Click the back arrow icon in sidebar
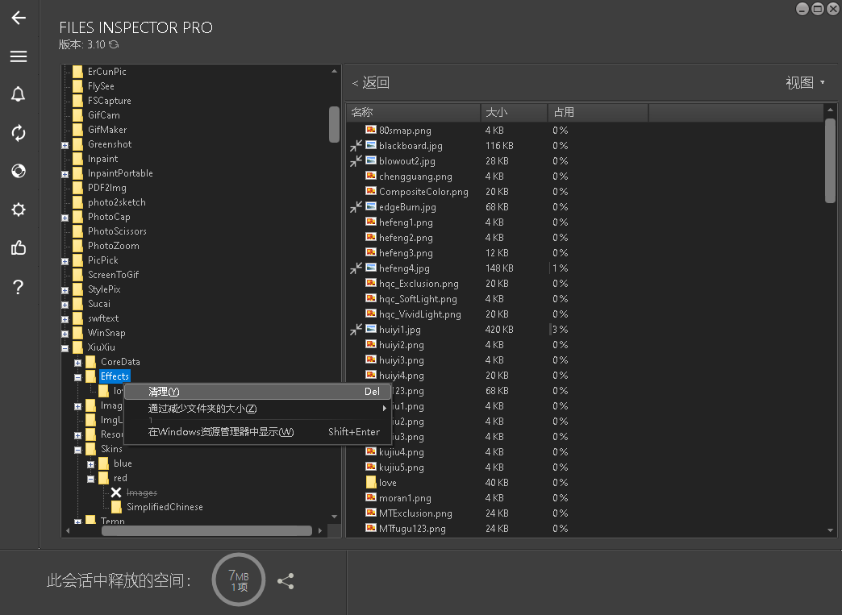 point(19,18)
